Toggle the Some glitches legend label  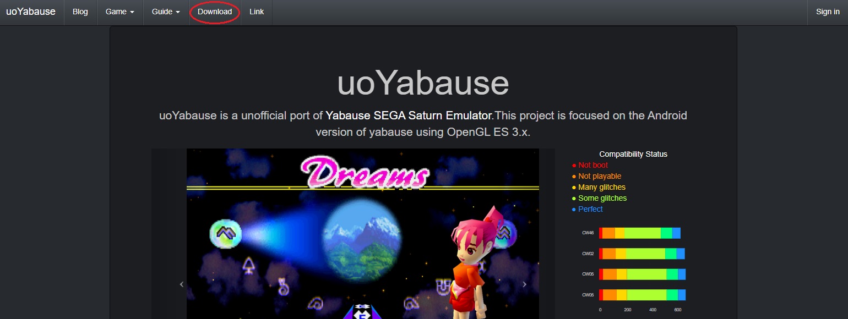602,198
